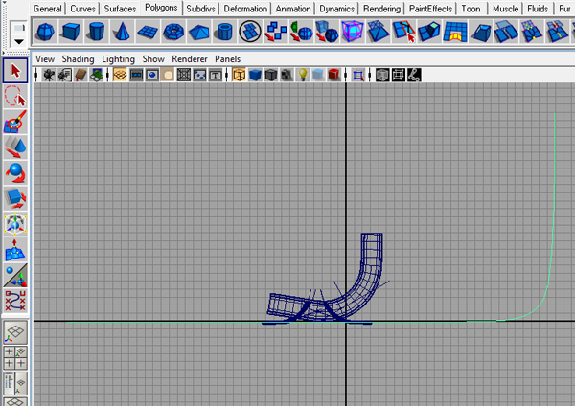Enable wireframe display mode in viewport
The image size is (575, 406).
(x=239, y=75)
